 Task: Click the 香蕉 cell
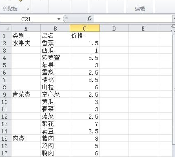point(55,43)
